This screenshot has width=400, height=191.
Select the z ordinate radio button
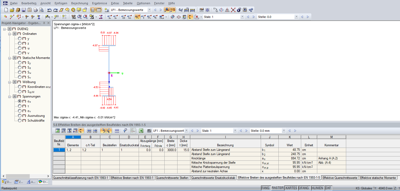(20, 43)
